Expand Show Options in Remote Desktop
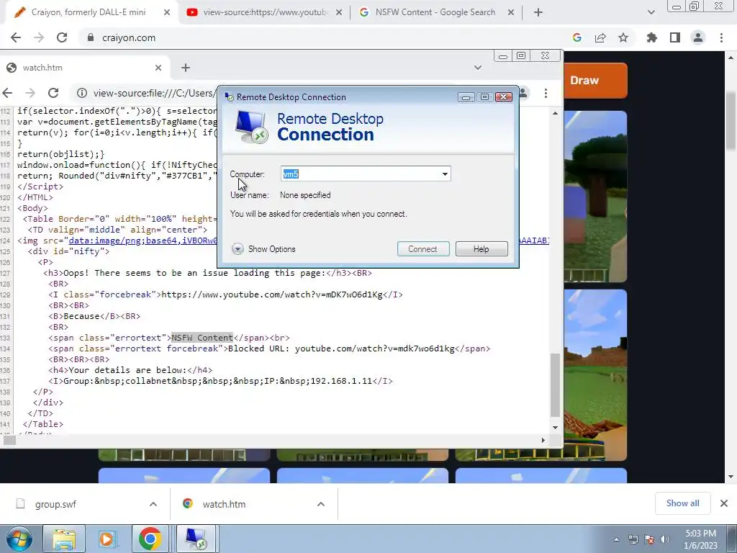The image size is (737, 553). tap(263, 249)
